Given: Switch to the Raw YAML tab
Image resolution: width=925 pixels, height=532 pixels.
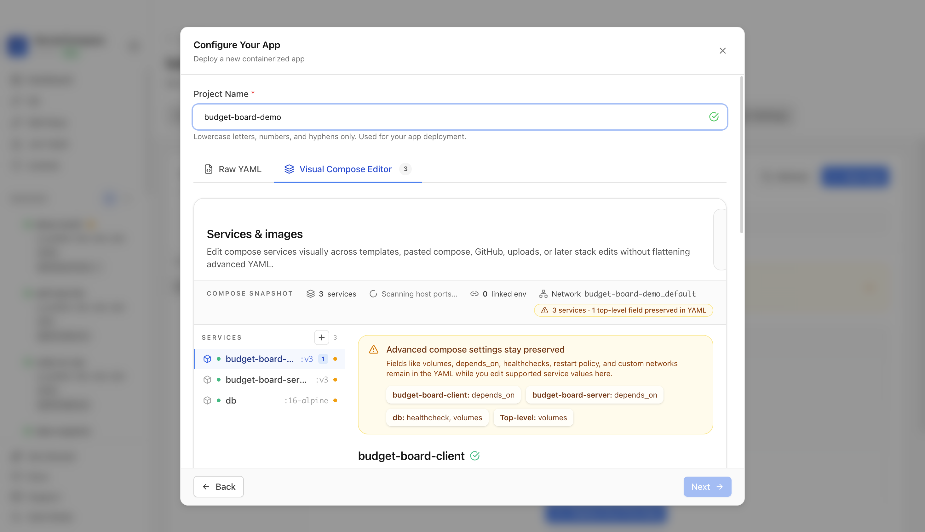Looking at the screenshot, I should [x=233, y=169].
